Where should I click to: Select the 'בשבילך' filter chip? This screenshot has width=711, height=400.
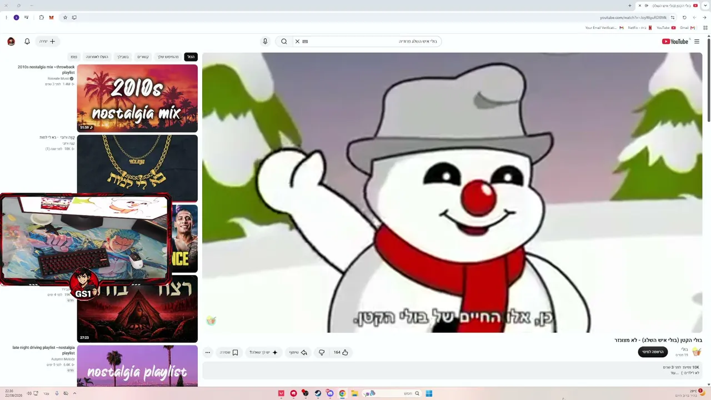click(123, 57)
